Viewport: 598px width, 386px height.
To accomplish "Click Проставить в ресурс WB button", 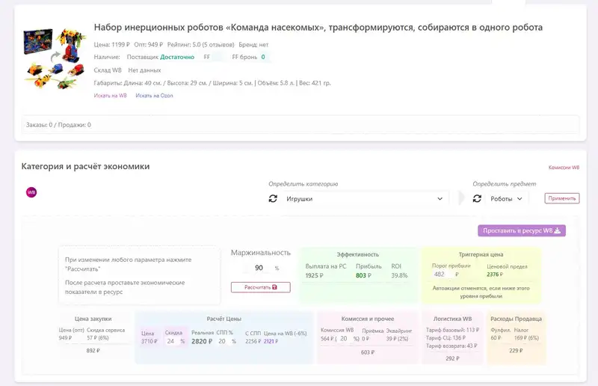I will coord(521,230).
